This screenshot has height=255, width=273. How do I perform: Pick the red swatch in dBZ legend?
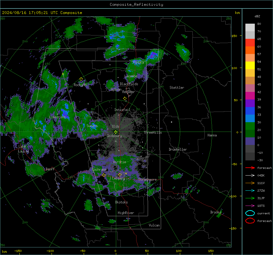pos(250,43)
